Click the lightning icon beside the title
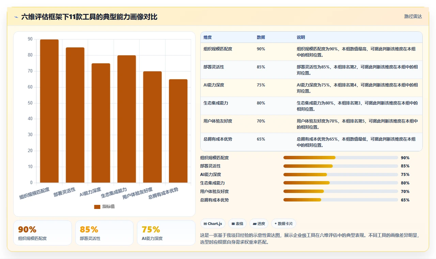 (x=16, y=17)
